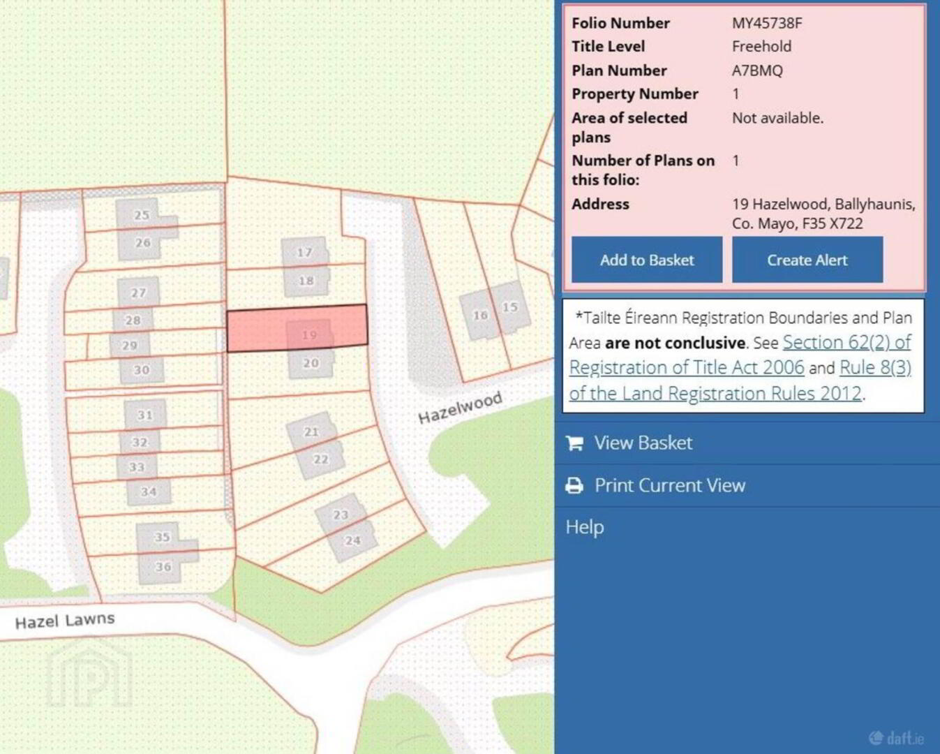Select highlighted plot 19 on map
The image size is (940, 754).
pos(297,328)
